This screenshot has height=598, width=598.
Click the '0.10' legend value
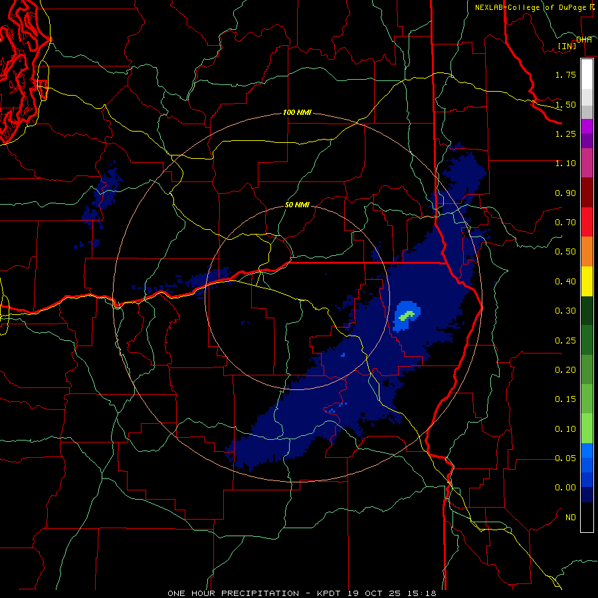click(565, 429)
